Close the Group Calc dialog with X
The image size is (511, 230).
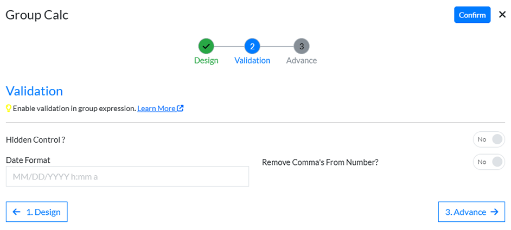pos(502,15)
